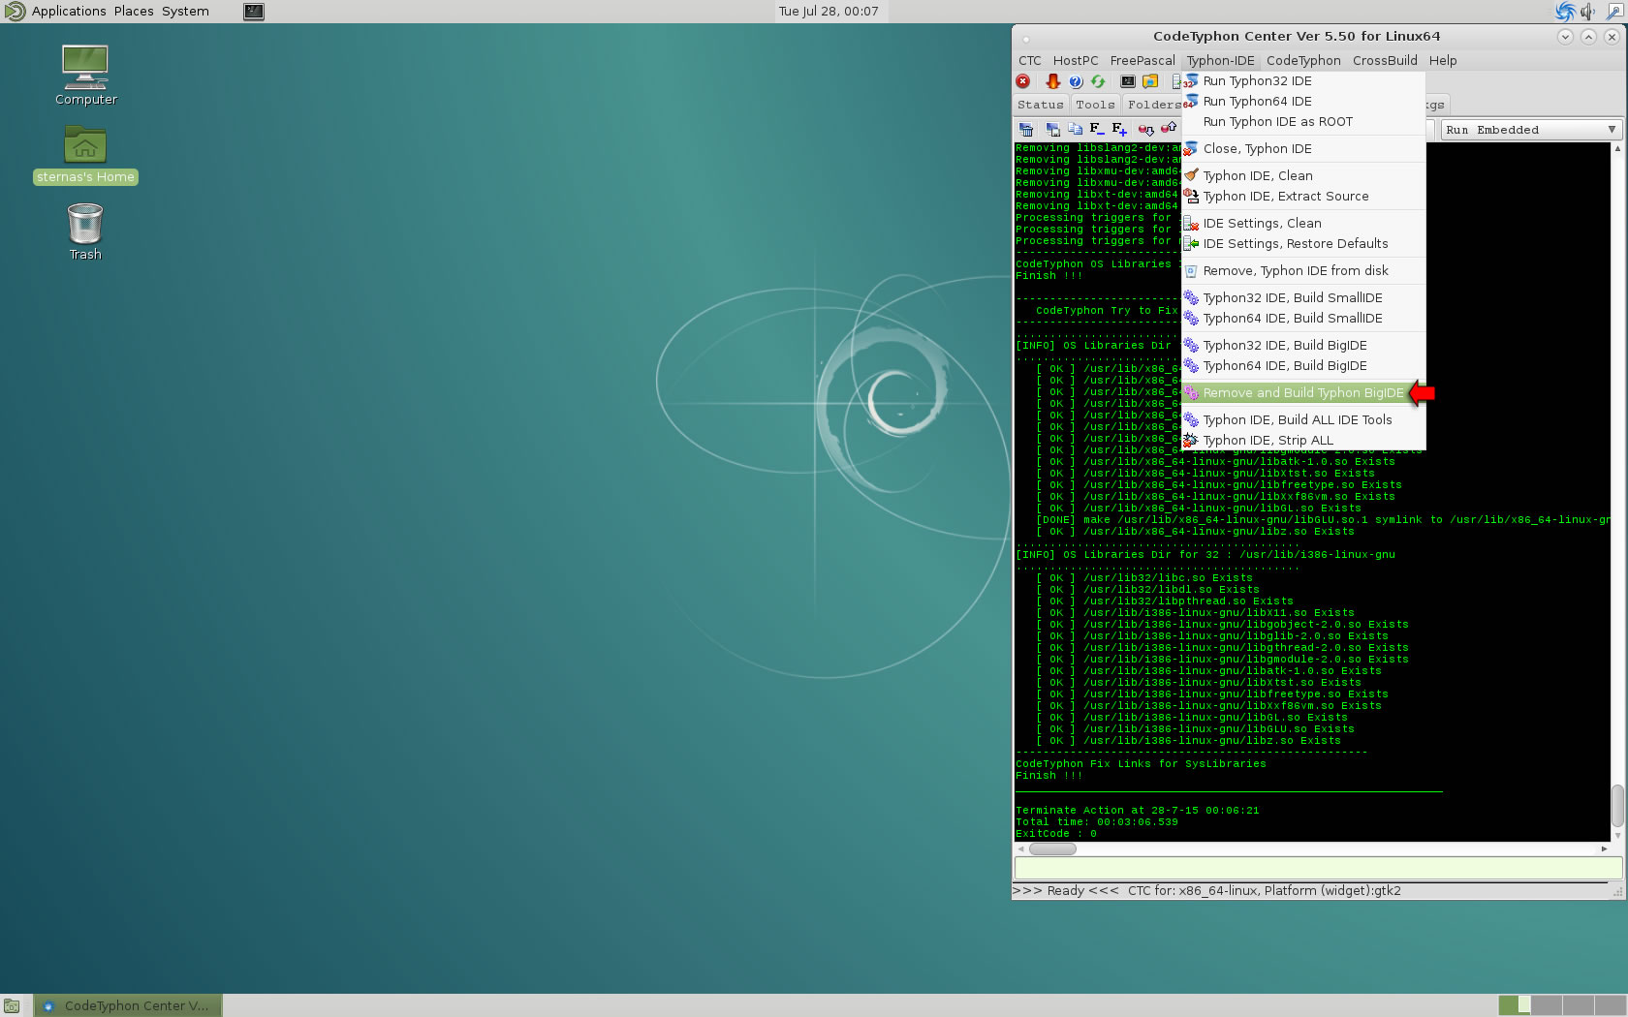This screenshot has height=1017, width=1628.
Task: Switch to the Tools tab
Action: pyautogui.click(x=1095, y=105)
